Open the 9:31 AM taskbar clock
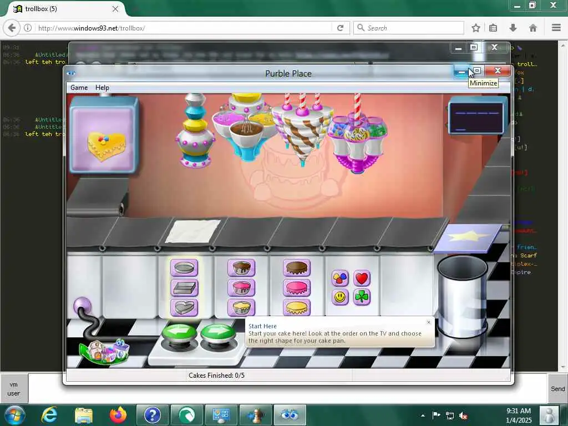This screenshot has height=426, width=568. coord(519,415)
